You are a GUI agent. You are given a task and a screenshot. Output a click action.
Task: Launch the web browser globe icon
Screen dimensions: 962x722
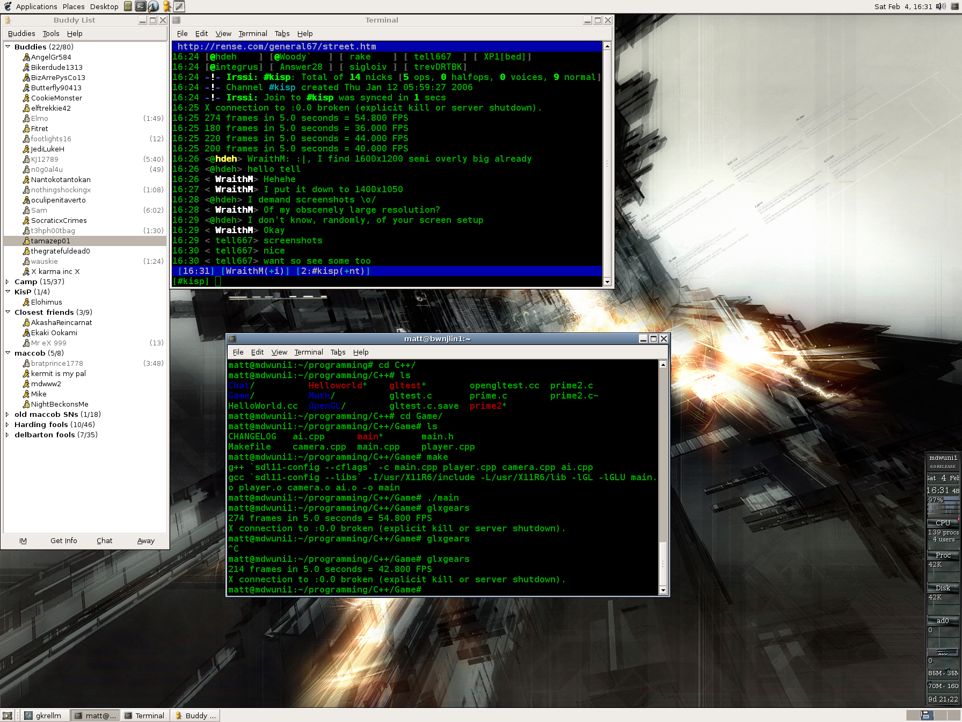click(153, 6)
